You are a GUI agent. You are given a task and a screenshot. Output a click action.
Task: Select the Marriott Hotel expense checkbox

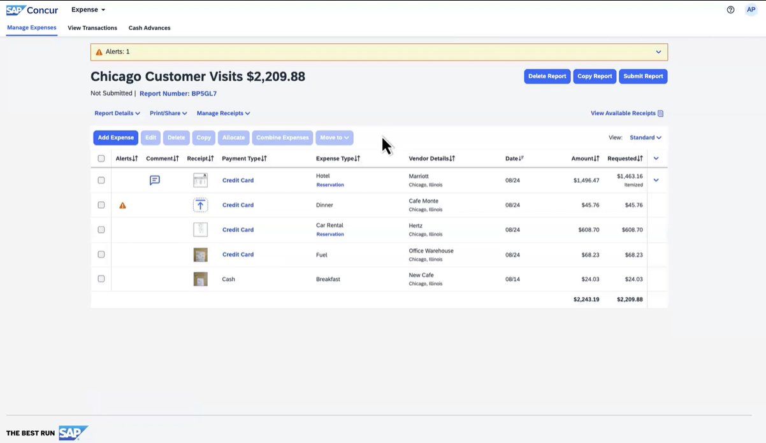tap(101, 180)
